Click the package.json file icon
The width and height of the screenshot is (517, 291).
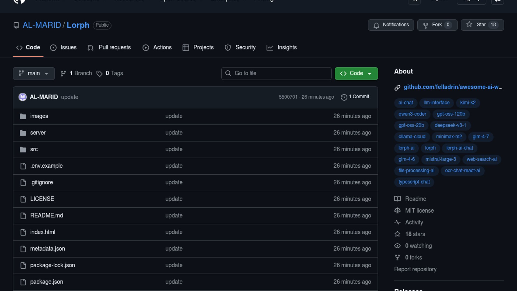[23, 282]
